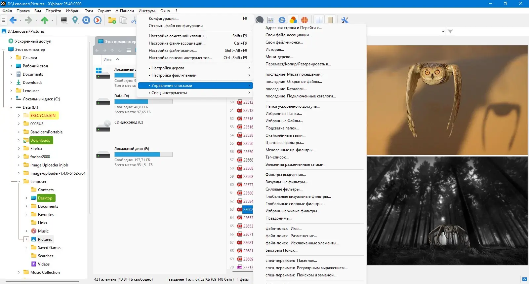The height and width of the screenshot is (284, 529).
Task: Click the black-and-white forest preview image
Action: coord(447,211)
